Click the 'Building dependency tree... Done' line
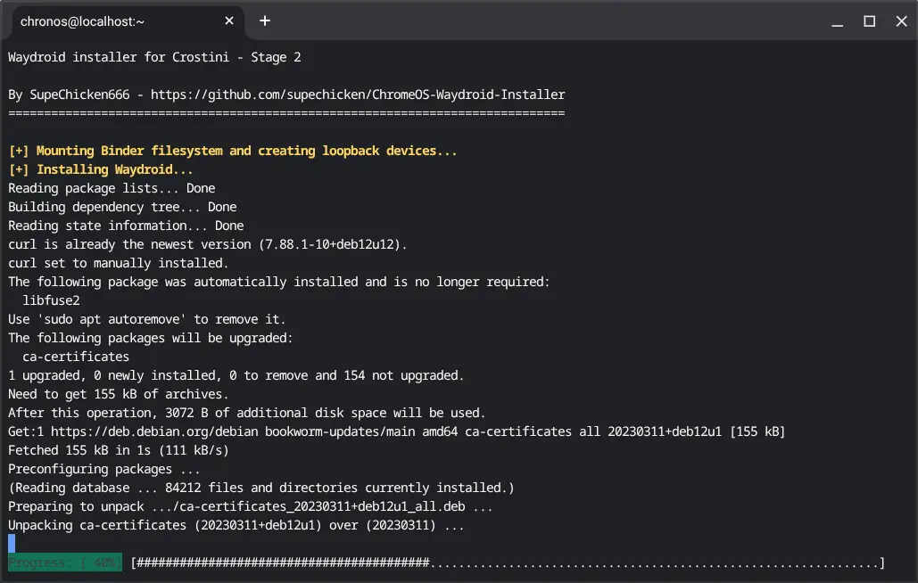 [122, 207]
